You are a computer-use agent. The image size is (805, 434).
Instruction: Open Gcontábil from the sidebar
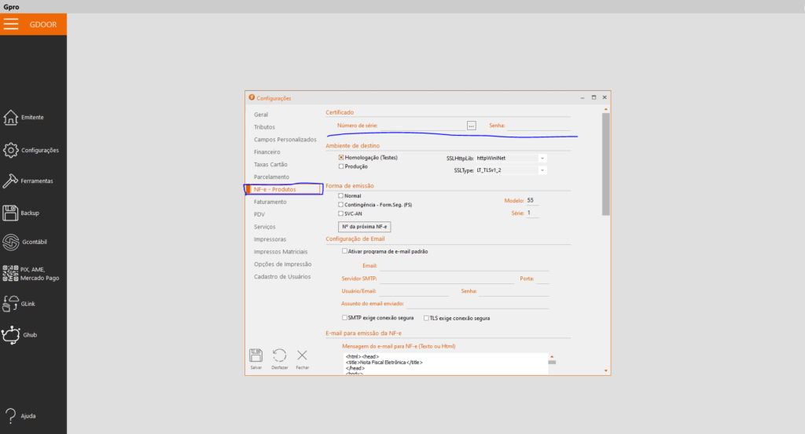11,243
